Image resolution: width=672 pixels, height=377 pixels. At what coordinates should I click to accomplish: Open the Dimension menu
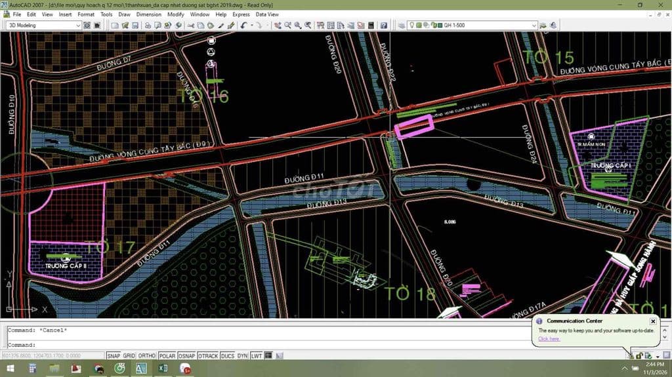(x=149, y=14)
